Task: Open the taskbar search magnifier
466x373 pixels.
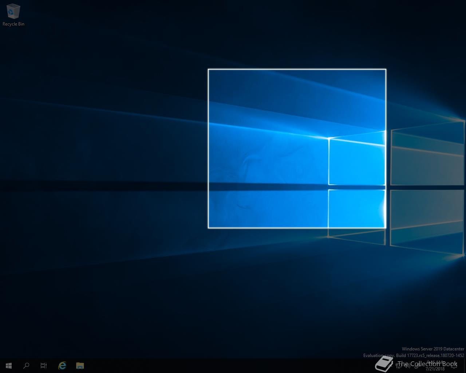Action: click(26, 365)
